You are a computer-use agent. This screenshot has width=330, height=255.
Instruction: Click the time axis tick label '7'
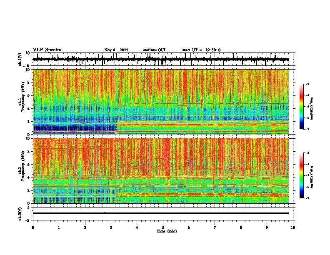(x=215, y=227)
